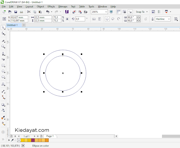The image size is (180, 148).
Task: Toggle Show Guidelines button
Action: pos(130,12)
